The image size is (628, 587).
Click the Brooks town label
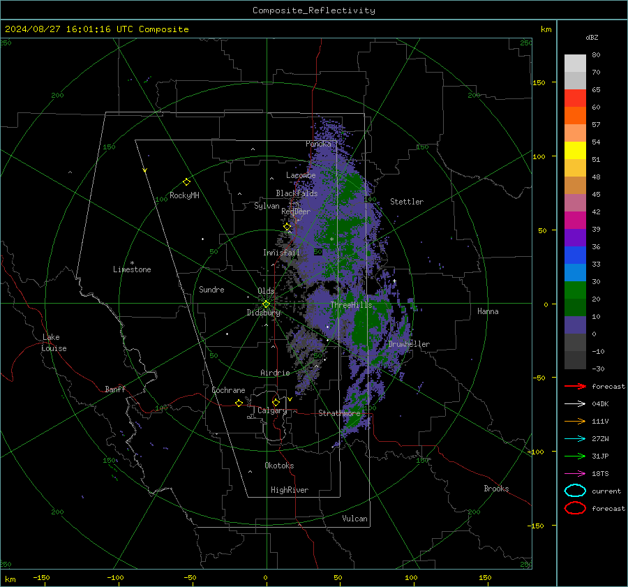click(x=496, y=489)
